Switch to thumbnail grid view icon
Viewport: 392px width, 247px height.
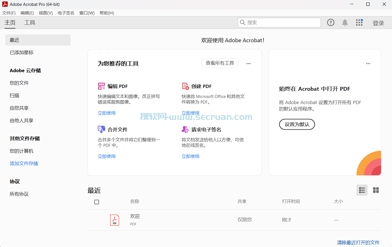(x=376, y=190)
